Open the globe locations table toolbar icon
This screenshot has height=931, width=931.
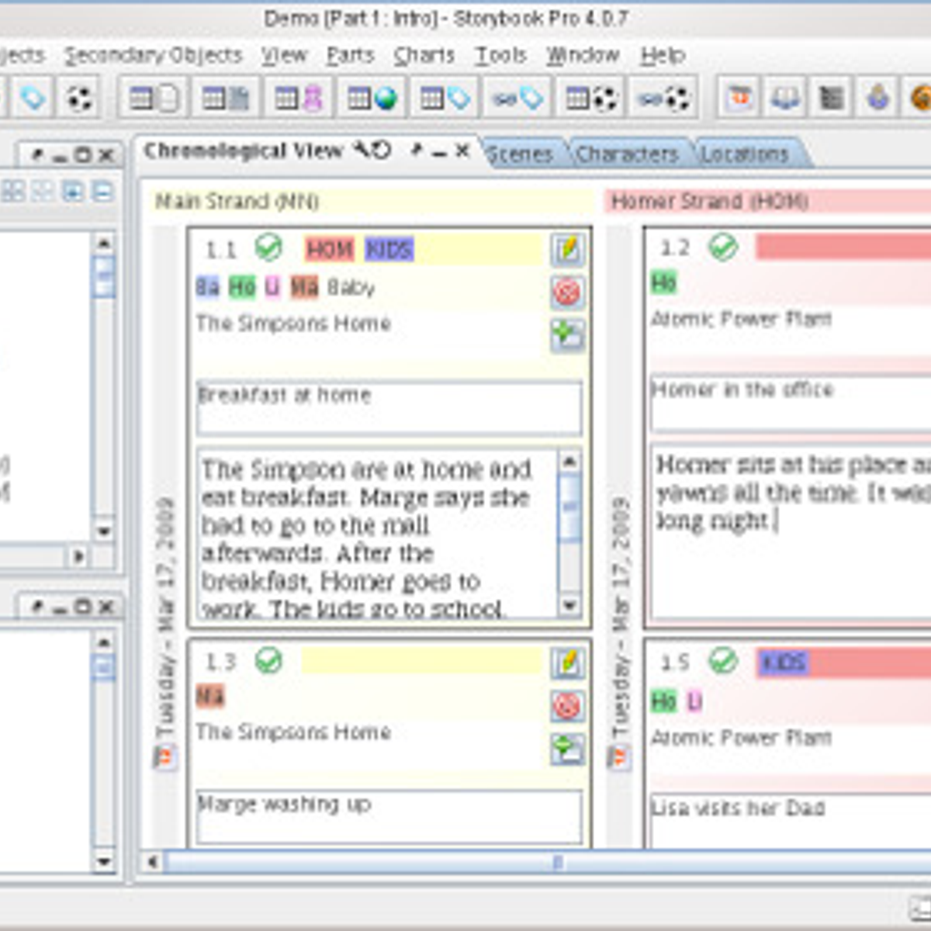[x=372, y=99]
